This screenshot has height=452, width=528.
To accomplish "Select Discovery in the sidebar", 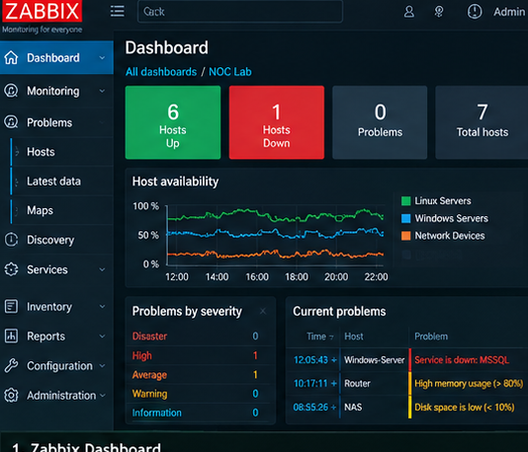I will 50,240.
